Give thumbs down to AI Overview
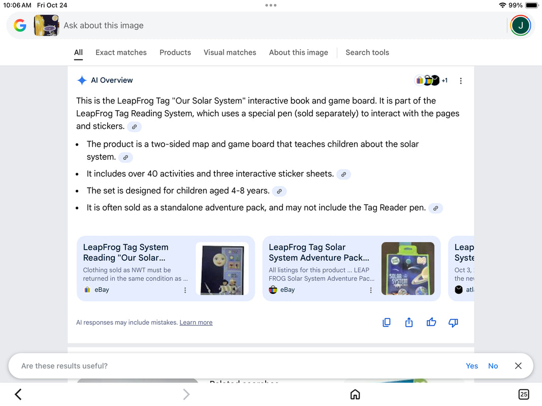This screenshot has width=542, height=406. (x=454, y=322)
